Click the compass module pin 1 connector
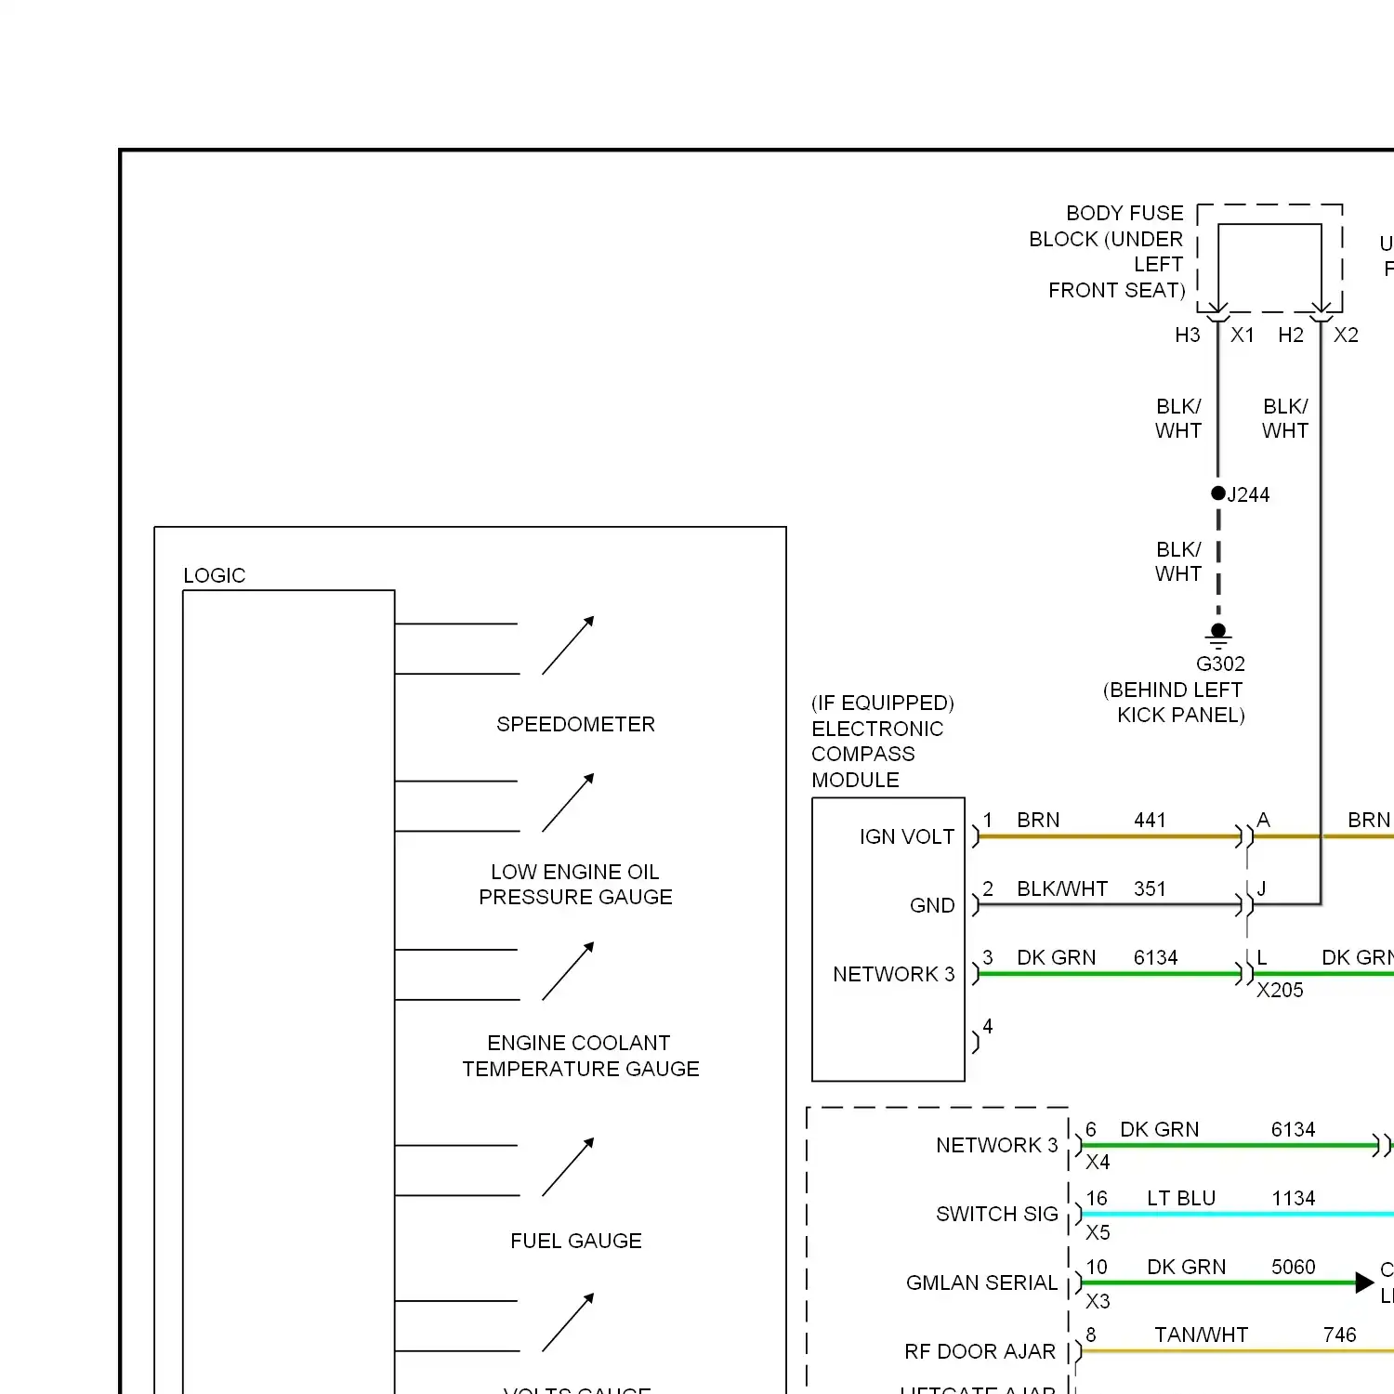1394x1394 pixels. (x=976, y=836)
